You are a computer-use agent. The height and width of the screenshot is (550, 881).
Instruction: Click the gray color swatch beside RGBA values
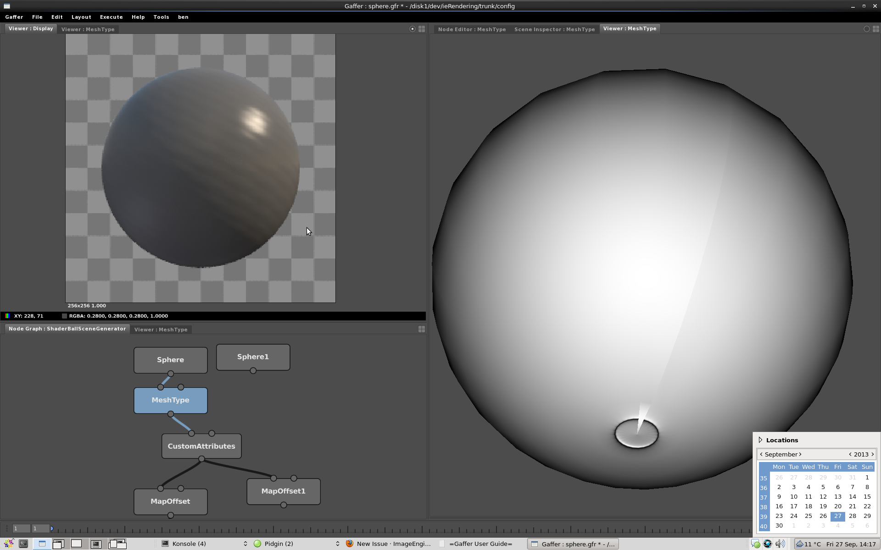click(65, 316)
